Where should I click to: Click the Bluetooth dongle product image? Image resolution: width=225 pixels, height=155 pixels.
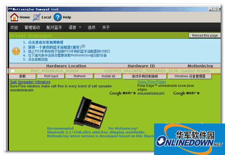pos(90,112)
